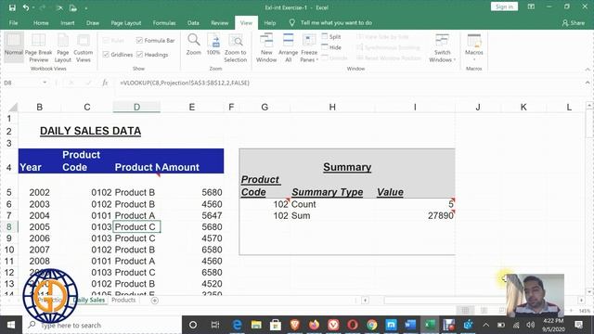
Task: Open the Insert tab
Action: click(68, 22)
